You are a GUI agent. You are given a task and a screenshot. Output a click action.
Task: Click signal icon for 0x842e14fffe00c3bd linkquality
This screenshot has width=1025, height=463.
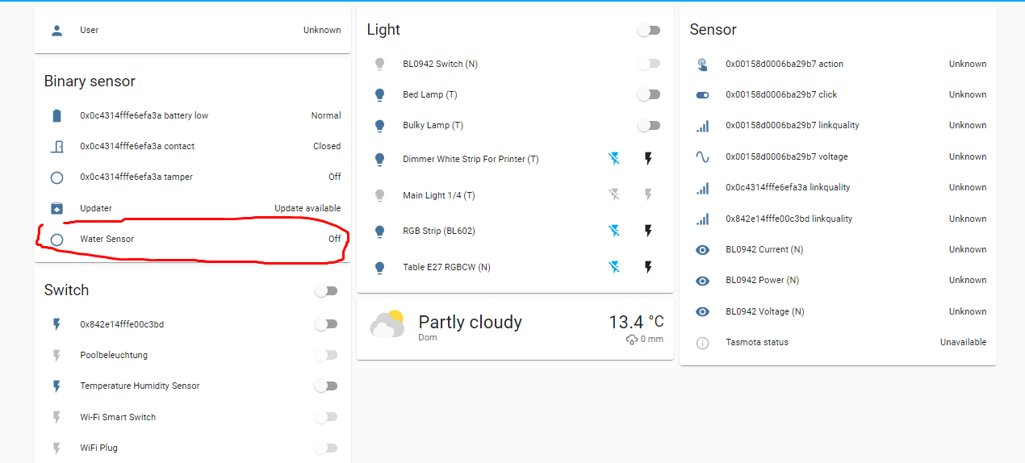click(x=702, y=219)
